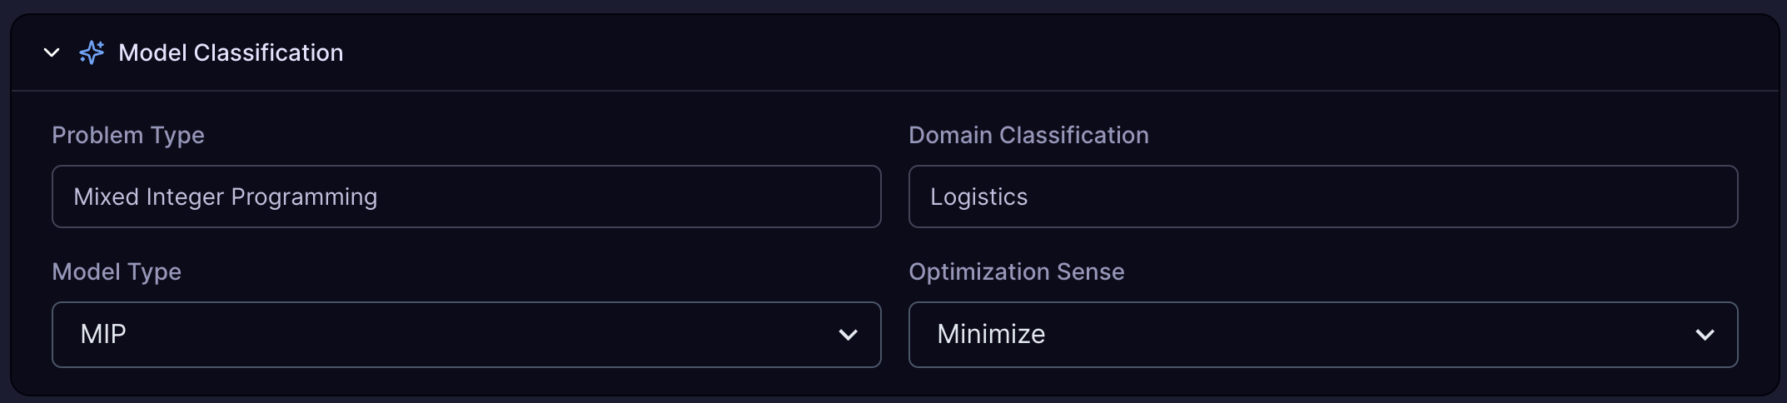Click the Problem Type label
The image size is (1787, 403).
[128, 135]
